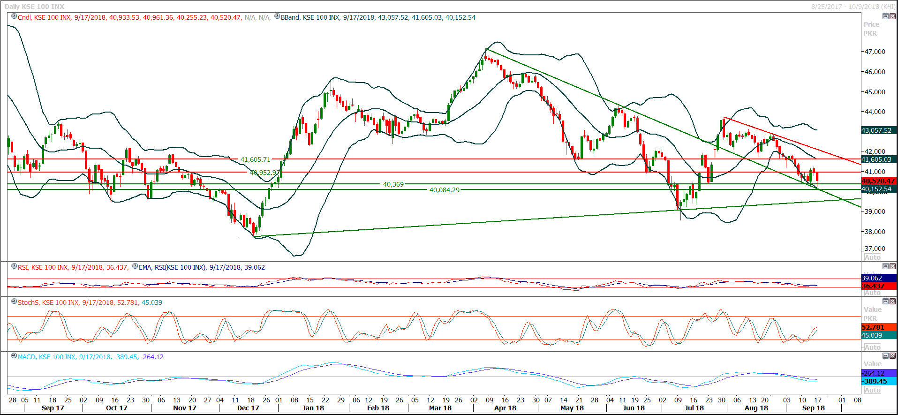The image size is (898, 415).
Task: Close the price chart pane
Action: pos(892,16)
